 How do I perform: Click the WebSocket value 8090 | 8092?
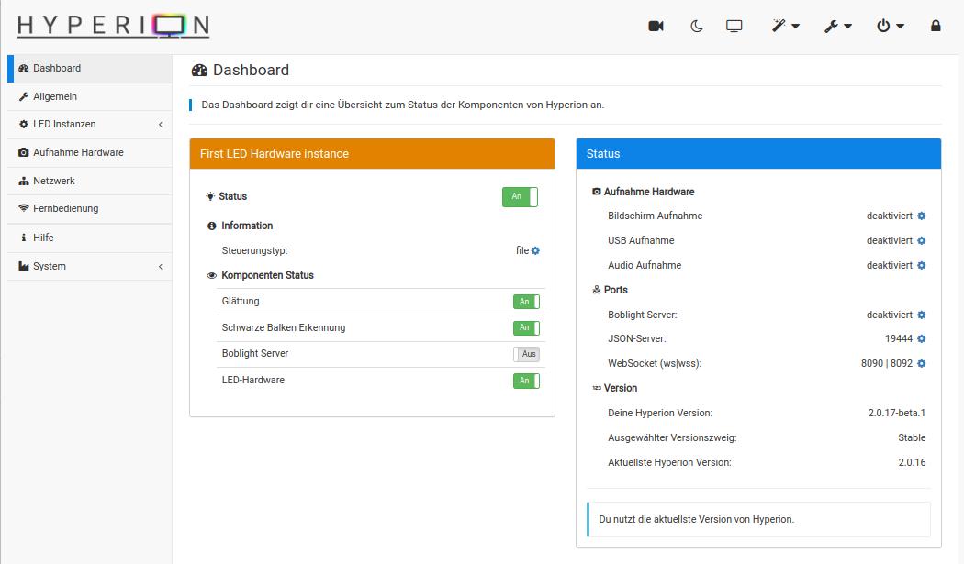[887, 364]
